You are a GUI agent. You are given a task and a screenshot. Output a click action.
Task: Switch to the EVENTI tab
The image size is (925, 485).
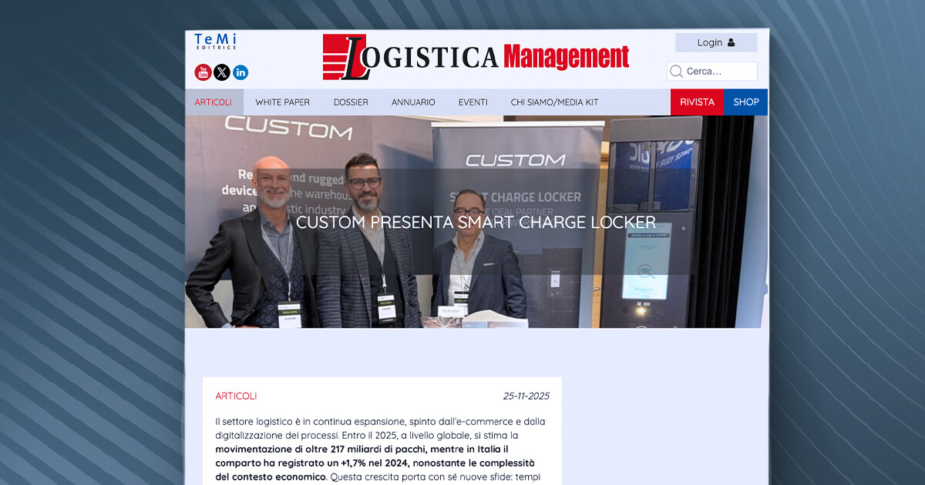pos(473,102)
